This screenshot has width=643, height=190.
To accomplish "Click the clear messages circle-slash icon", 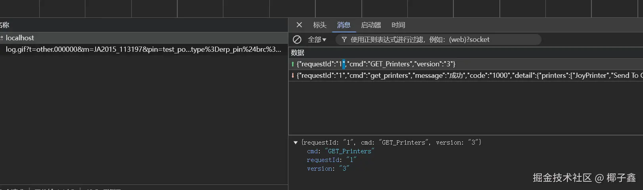I will pos(297,40).
